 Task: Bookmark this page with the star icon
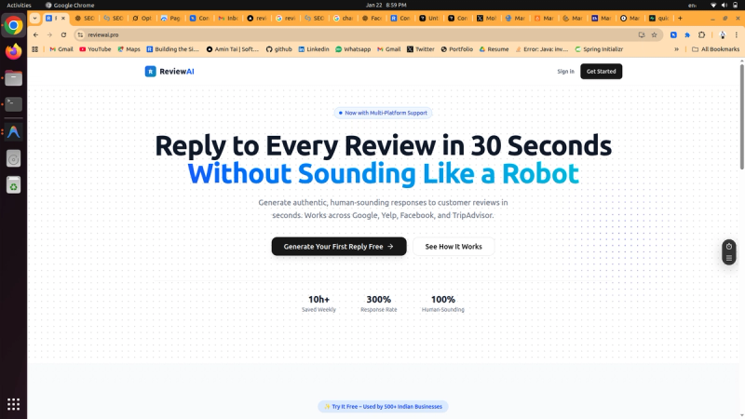tap(655, 34)
